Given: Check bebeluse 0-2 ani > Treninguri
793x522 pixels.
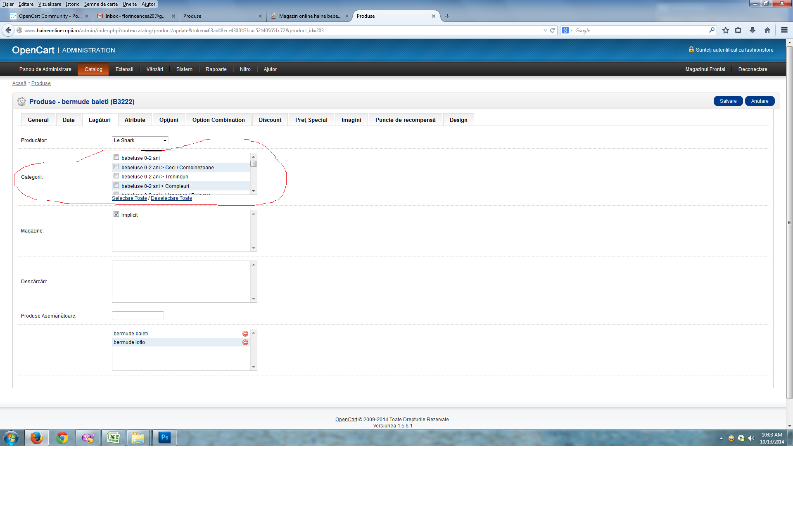Looking at the screenshot, I should coord(116,176).
